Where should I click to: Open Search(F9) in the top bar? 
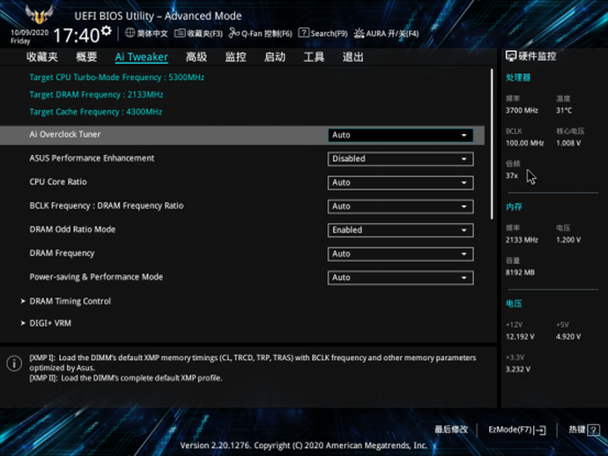323,33
